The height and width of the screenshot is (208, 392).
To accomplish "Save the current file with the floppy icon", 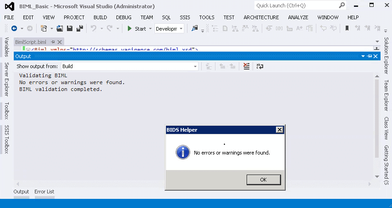I will click(x=70, y=29).
